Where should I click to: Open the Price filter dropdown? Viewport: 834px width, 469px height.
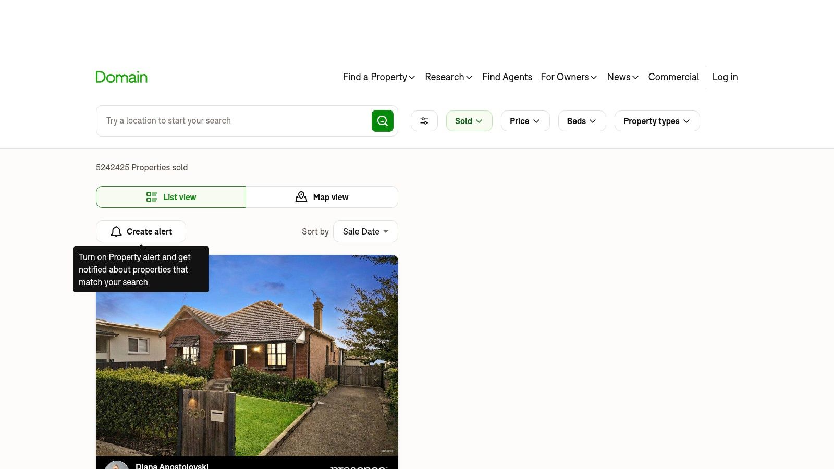pos(524,120)
